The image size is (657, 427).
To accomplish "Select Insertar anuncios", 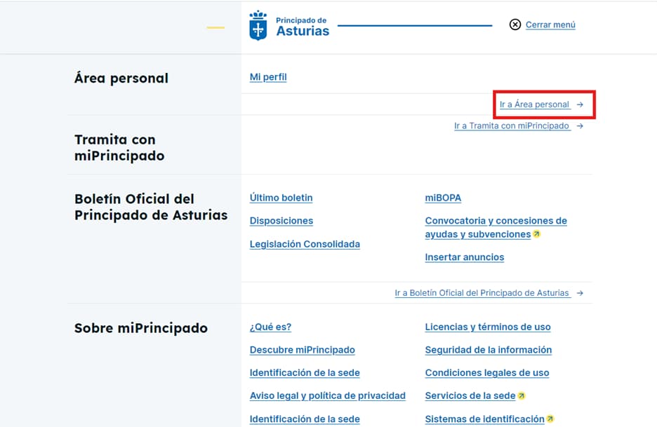I will tap(464, 257).
